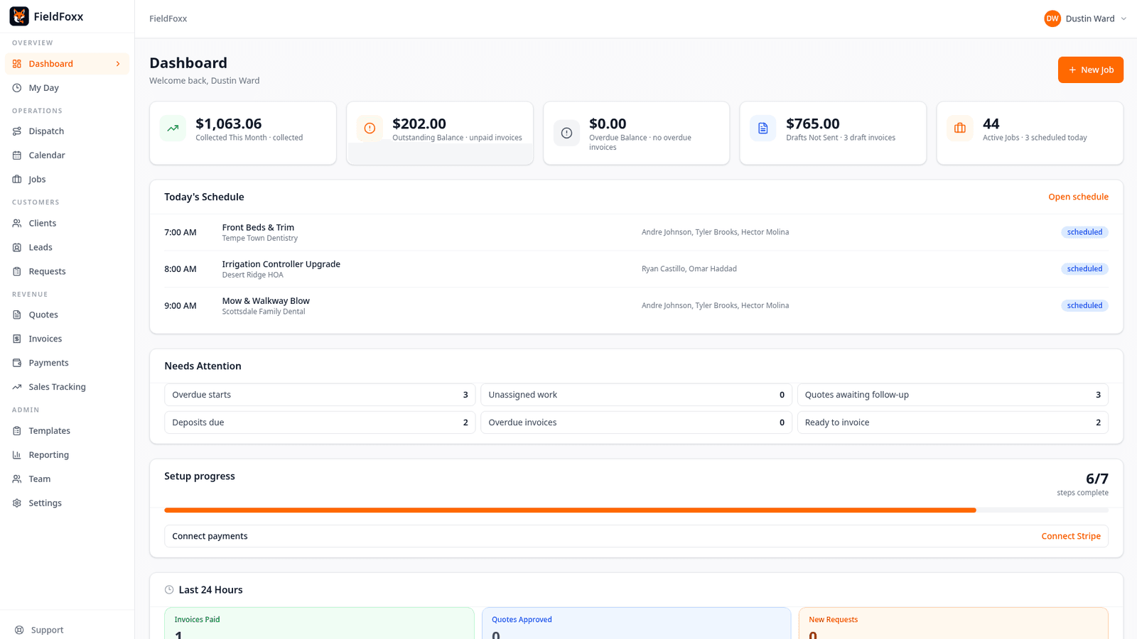The width and height of the screenshot is (1137, 639).
Task: Click the setup progress bar
Action: (x=636, y=510)
